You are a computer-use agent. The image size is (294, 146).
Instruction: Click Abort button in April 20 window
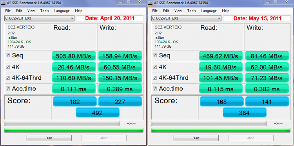104,138
